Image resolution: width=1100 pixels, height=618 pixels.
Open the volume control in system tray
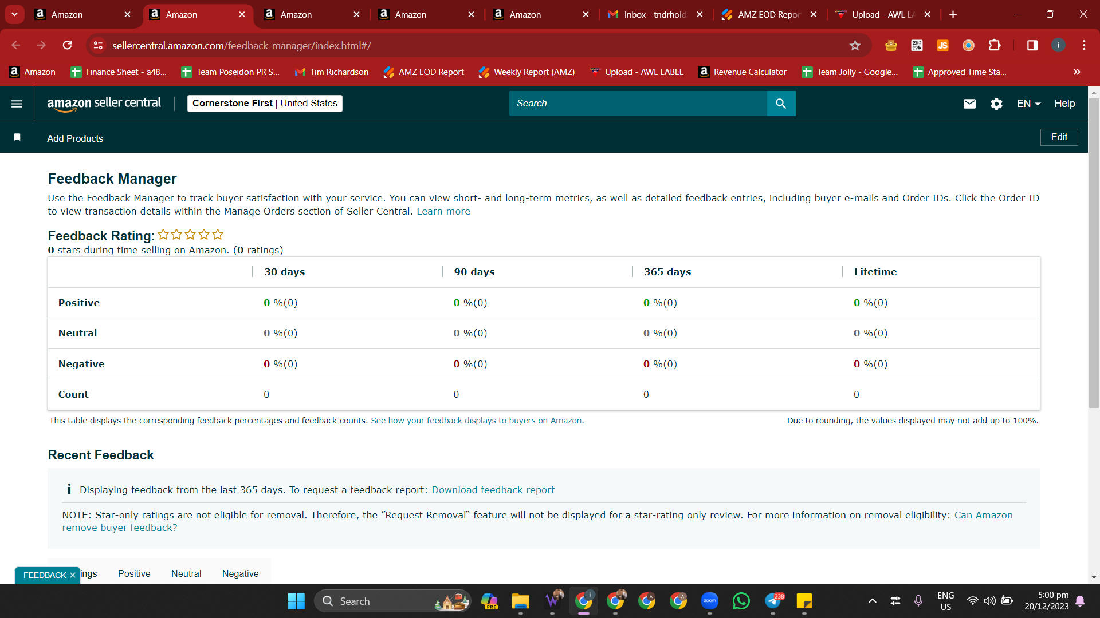pyautogui.click(x=989, y=601)
